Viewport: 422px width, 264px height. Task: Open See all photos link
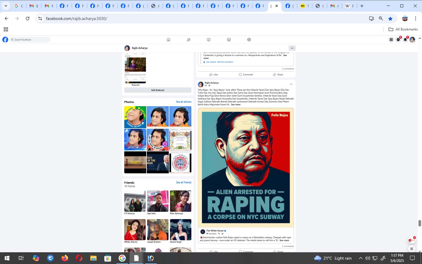coord(183,102)
